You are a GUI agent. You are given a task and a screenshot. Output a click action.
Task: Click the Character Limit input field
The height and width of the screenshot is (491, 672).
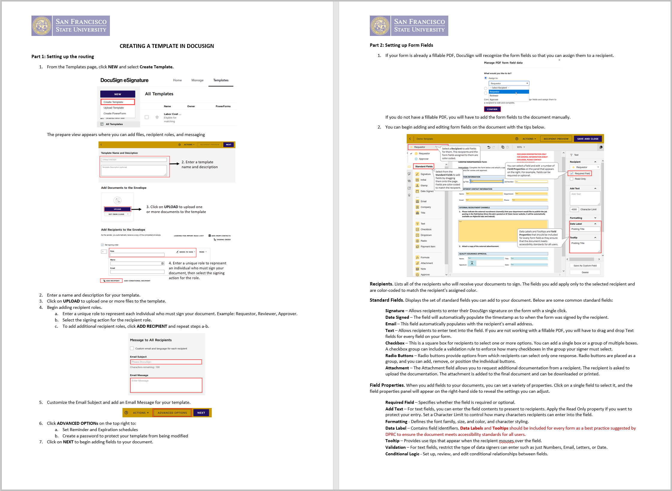[574, 210]
